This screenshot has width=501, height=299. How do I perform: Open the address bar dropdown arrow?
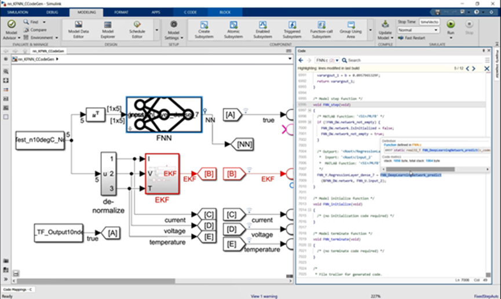290,59
